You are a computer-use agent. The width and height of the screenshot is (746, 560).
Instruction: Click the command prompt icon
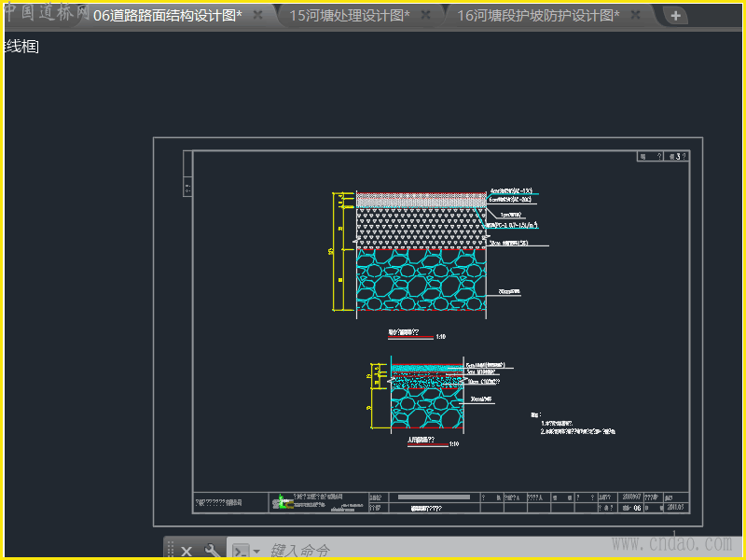click(x=241, y=551)
